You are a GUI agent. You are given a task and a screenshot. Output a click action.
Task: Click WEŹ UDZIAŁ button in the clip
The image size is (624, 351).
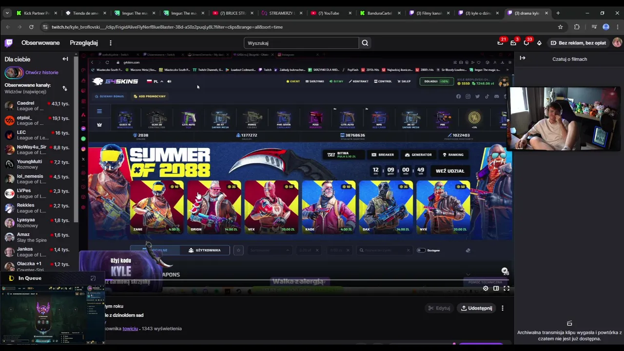450,171
